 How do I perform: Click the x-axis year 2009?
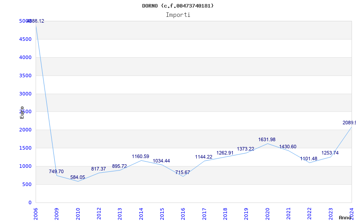(x=57, y=214)
